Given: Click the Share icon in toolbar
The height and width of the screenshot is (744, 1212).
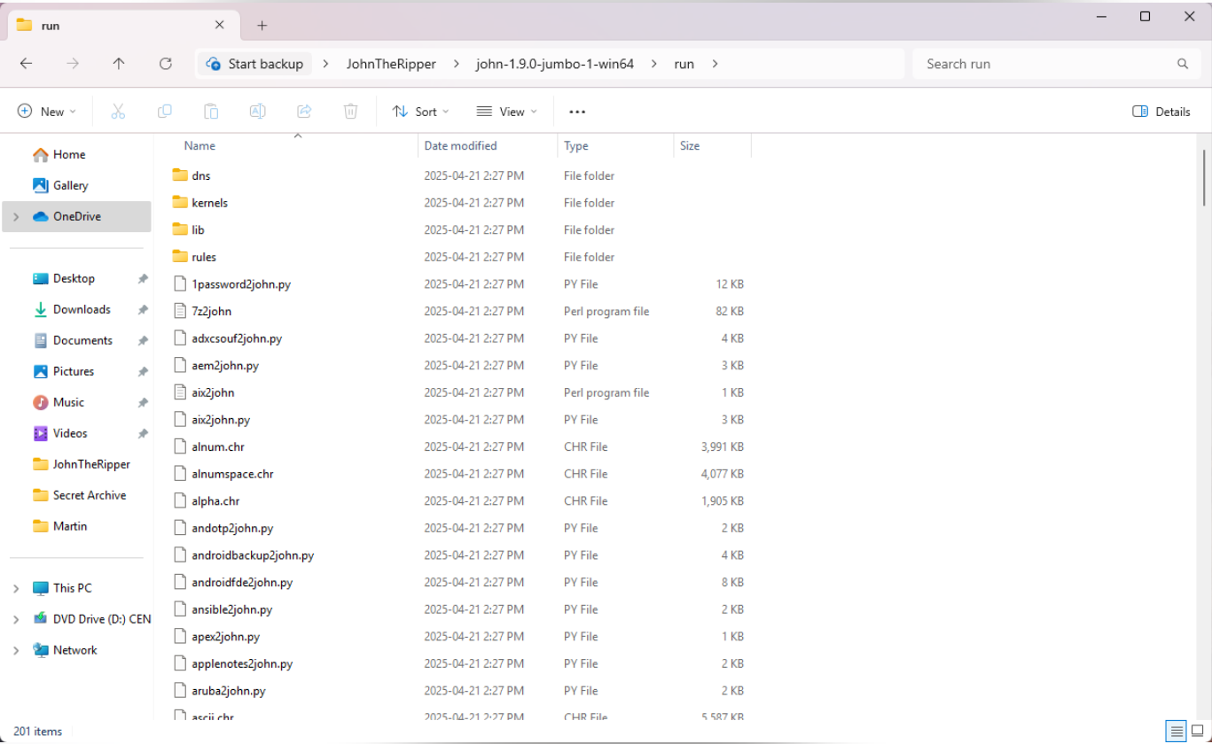Looking at the screenshot, I should (304, 112).
